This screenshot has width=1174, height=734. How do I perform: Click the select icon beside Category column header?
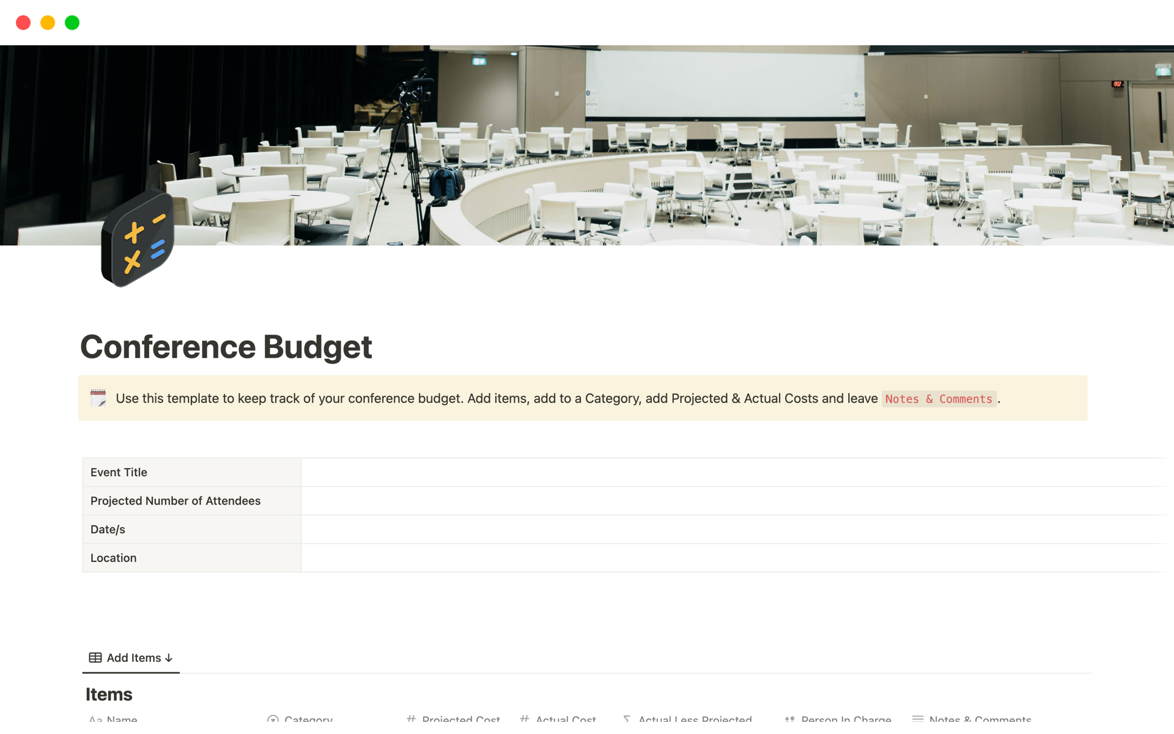coord(273,719)
